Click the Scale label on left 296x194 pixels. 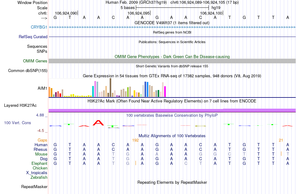[42, 8]
